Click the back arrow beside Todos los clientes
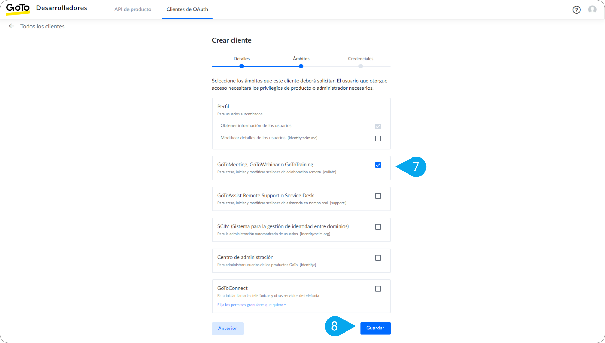 pos(12,26)
